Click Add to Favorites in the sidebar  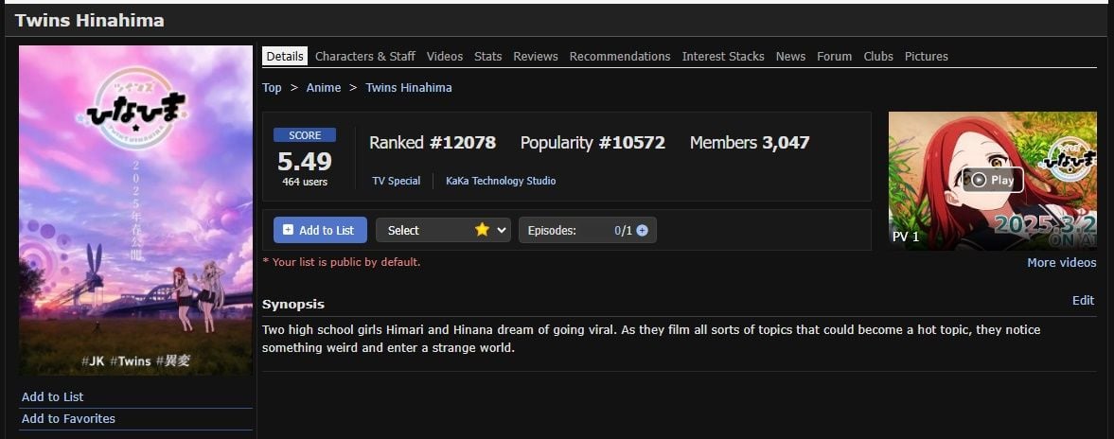pyautogui.click(x=68, y=418)
